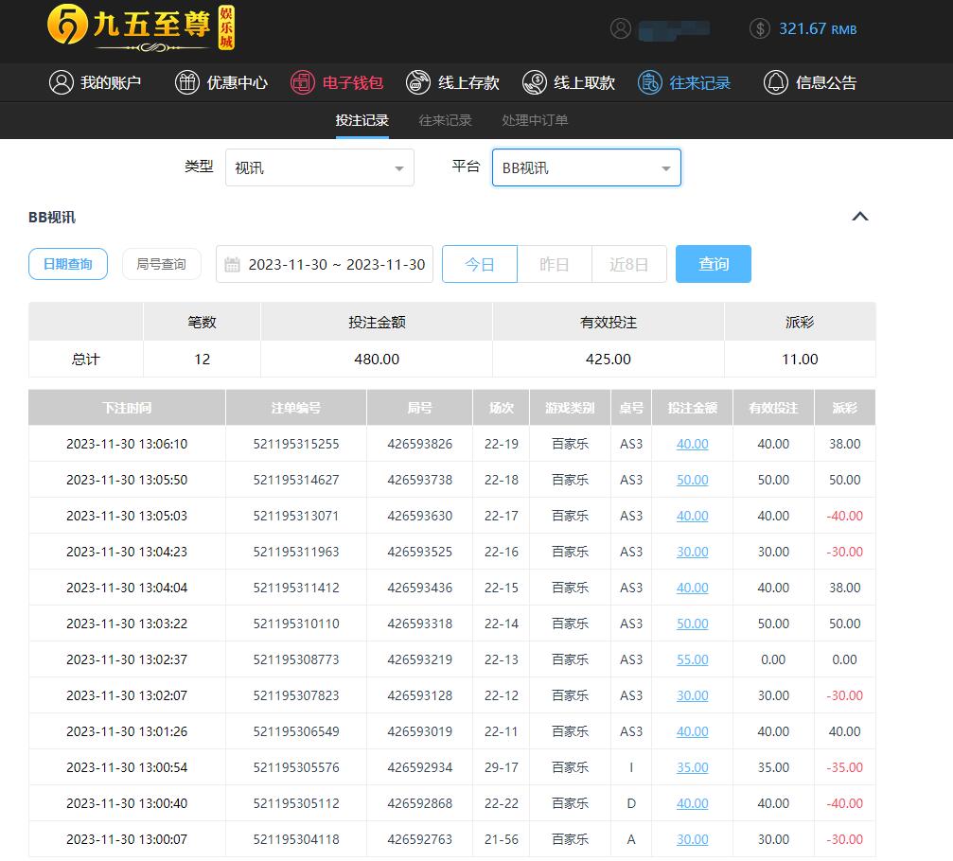Switch to the 往来记录 sub-tab
This screenshot has height=861, width=953.
pyautogui.click(x=445, y=120)
